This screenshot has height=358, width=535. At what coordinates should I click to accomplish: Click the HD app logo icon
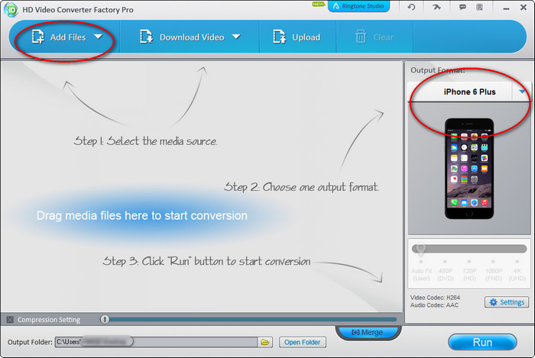pyautogui.click(x=11, y=9)
